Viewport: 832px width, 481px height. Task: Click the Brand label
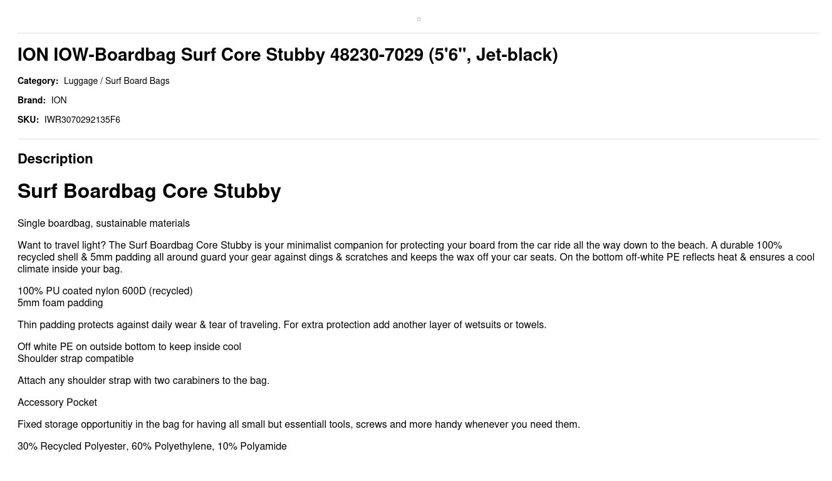click(31, 100)
